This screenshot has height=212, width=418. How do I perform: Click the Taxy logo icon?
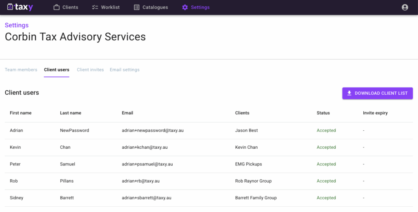pos(11,7)
